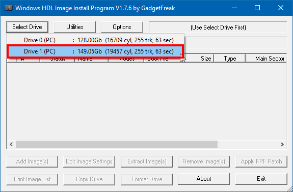Click the horizontal scrollbar thumb

[117, 144]
